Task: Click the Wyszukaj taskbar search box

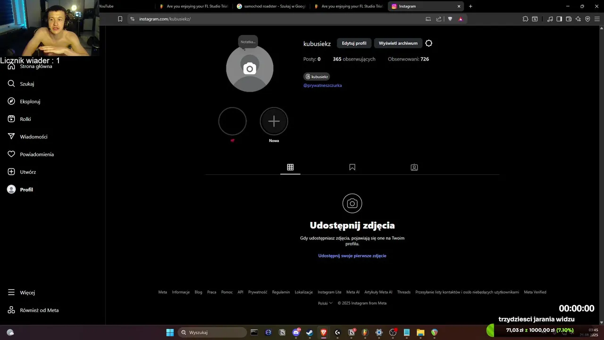Action: (x=212, y=332)
